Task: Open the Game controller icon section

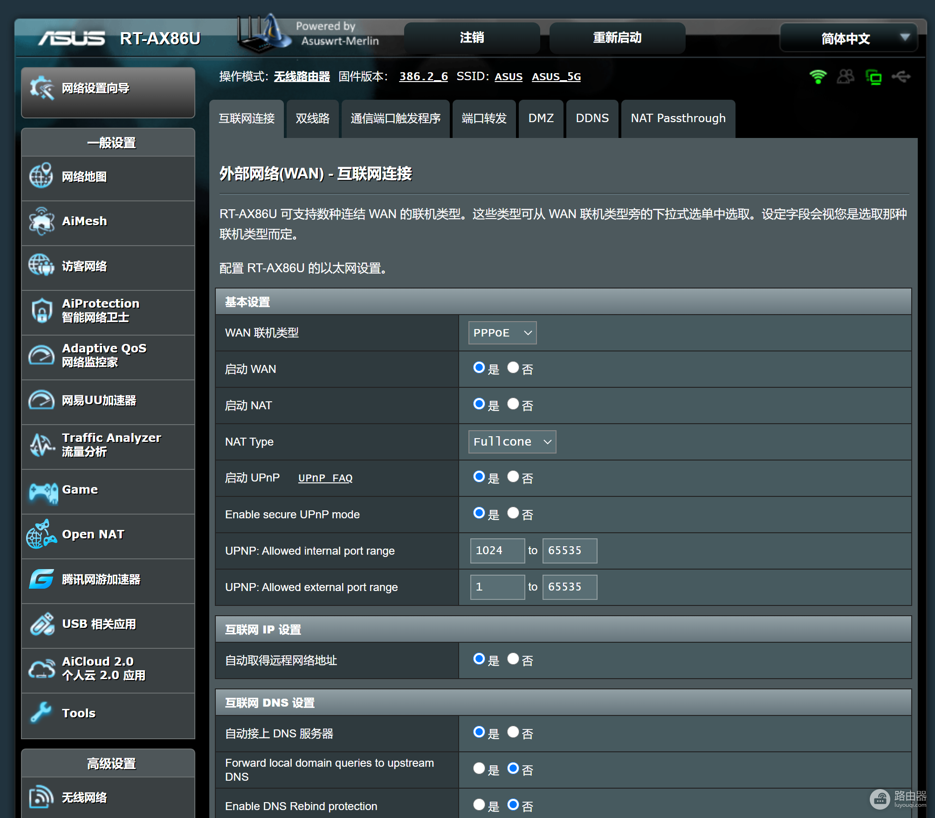Action: click(43, 491)
